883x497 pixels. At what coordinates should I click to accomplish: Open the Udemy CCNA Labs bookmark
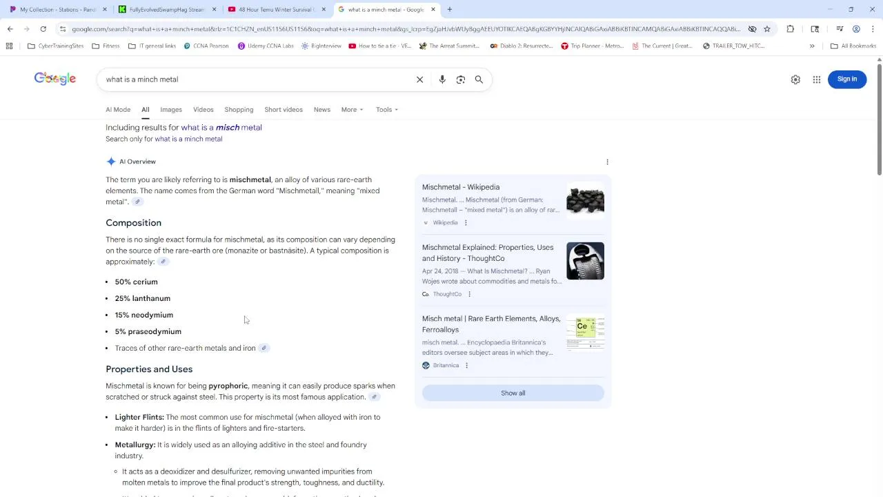pyautogui.click(x=266, y=46)
